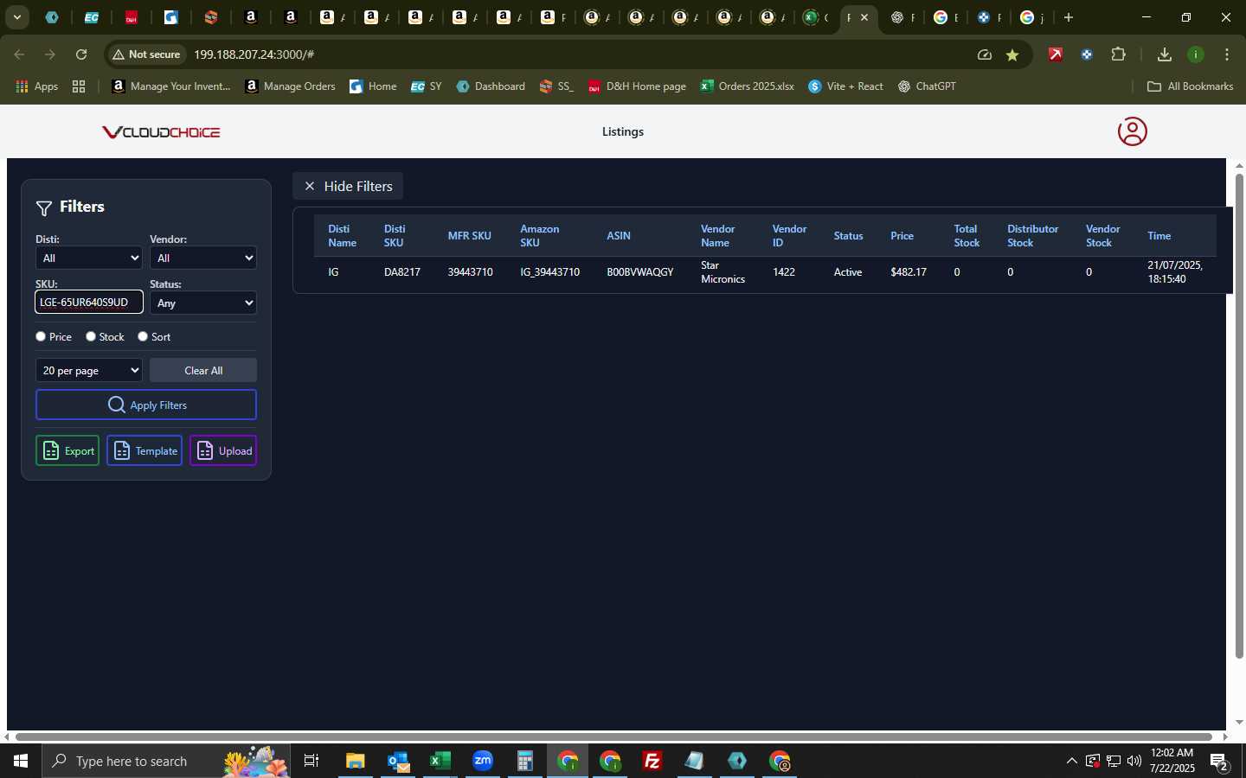Screen dimensions: 1246x778
Task: Open the Status dropdown showing Any
Action: pyautogui.click(x=203, y=303)
